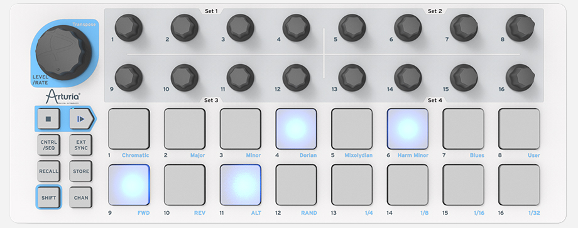Screen dimensions: 578x228
Task: Click the CHAN button
Action: (80, 197)
